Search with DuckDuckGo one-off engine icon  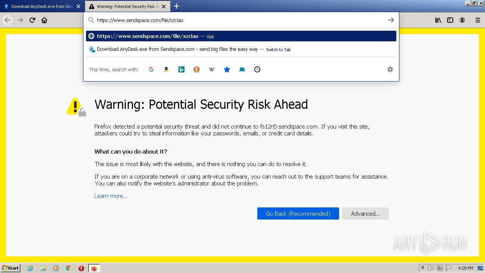pyautogui.click(x=197, y=69)
